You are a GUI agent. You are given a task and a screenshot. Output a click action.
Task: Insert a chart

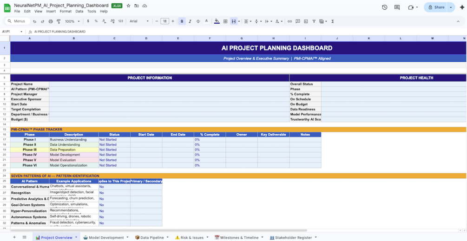pos(306,21)
